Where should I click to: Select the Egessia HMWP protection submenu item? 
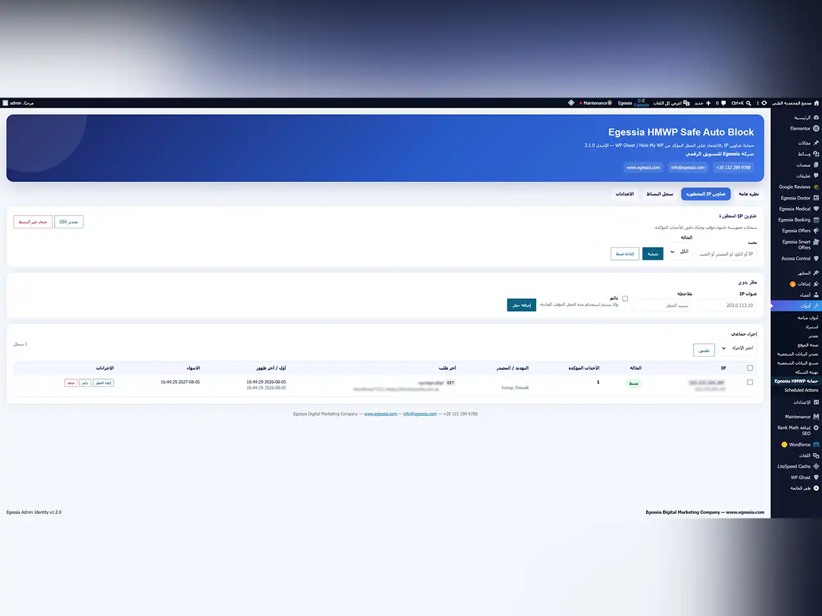[x=796, y=381]
